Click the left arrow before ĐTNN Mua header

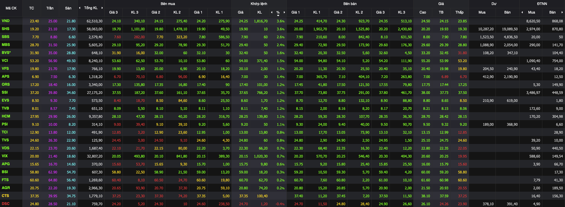522,12
